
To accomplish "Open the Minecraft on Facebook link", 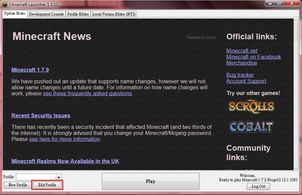I will pyautogui.click(x=254, y=57).
